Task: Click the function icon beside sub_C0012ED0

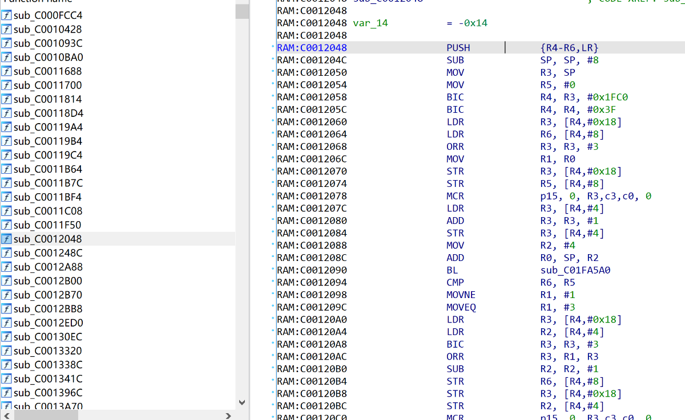Action: coord(6,323)
